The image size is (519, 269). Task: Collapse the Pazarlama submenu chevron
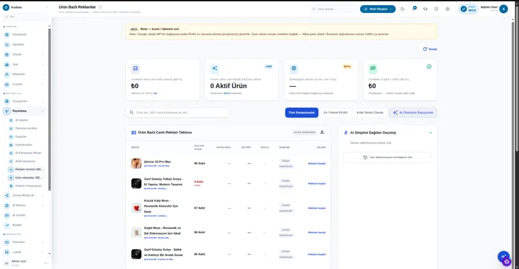(43, 111)
